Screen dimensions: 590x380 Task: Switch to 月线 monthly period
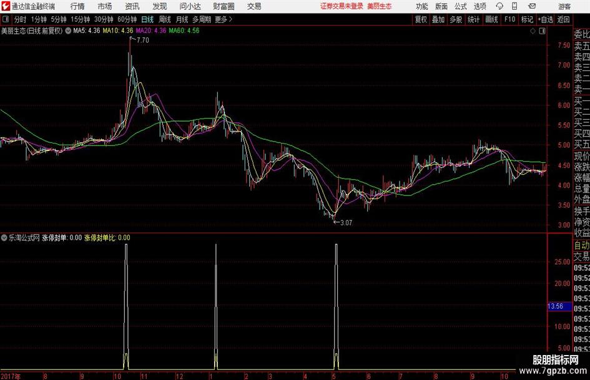pyautogui.click(x=182, y=19)
